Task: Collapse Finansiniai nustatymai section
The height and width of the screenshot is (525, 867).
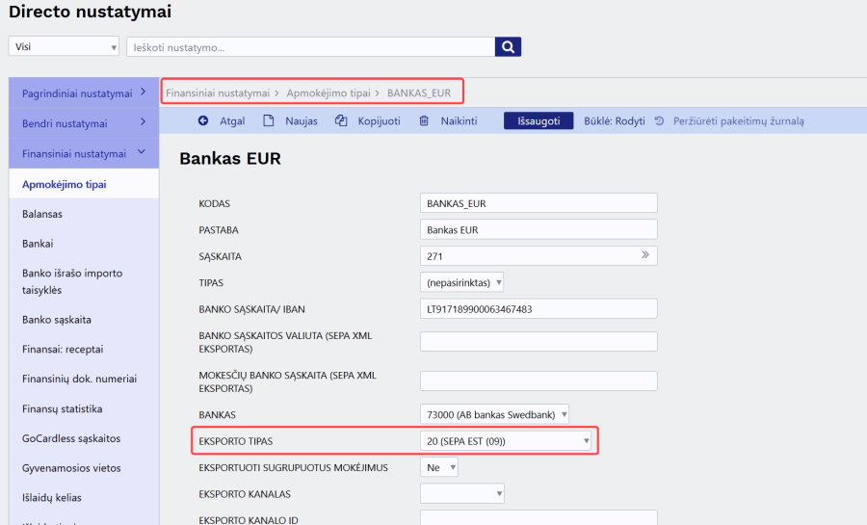Action: point(84,153)
